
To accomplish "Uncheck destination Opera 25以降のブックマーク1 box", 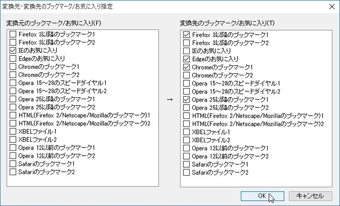I will [186, 99].
